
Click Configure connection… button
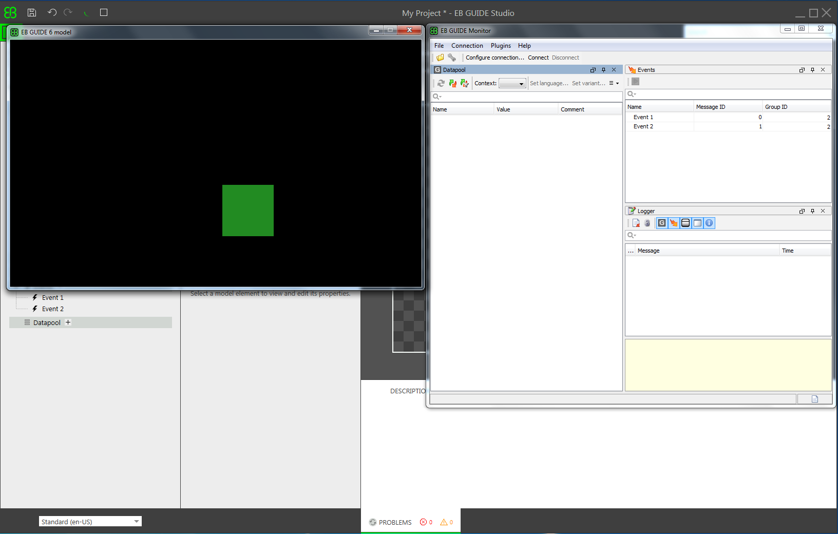pyautogui.click(x=495, y=58)
